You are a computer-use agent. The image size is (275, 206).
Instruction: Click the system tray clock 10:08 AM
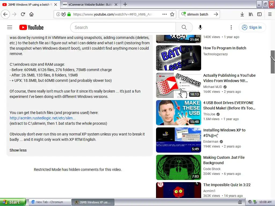coord(265,202)
